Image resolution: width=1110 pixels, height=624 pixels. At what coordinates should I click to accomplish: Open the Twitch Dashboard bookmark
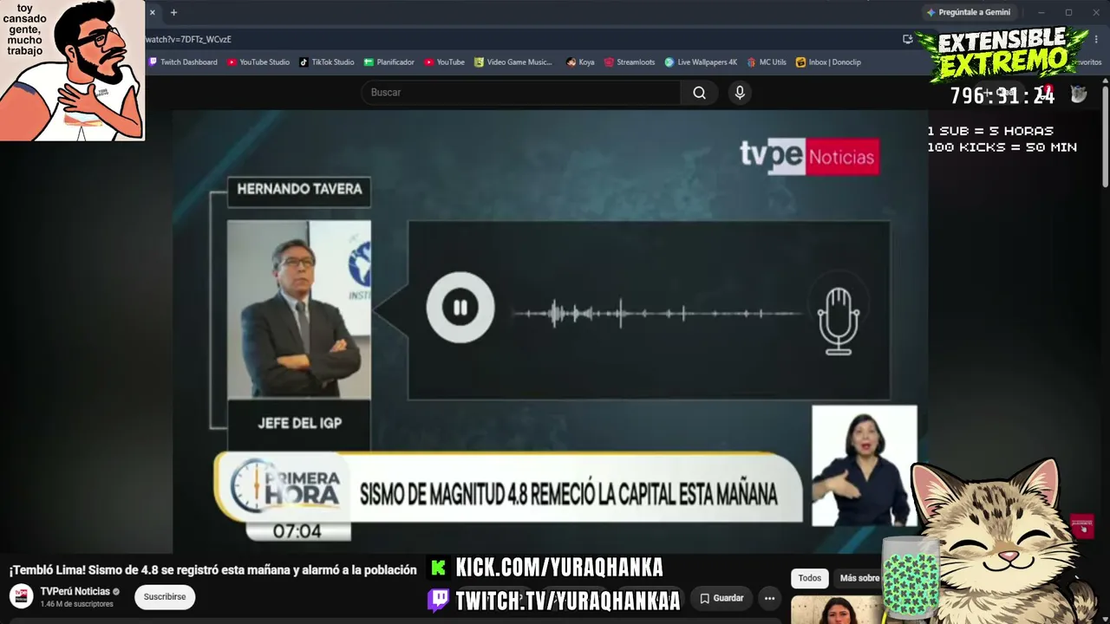(x=183, y=62)
